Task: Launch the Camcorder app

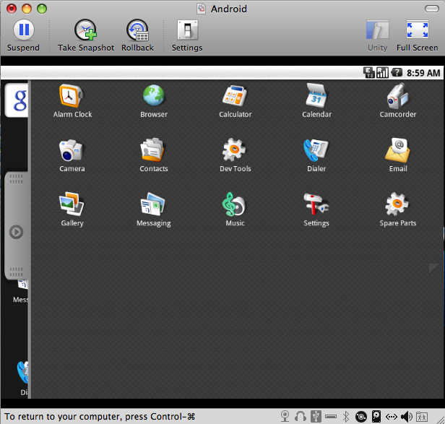Action: 398,100
